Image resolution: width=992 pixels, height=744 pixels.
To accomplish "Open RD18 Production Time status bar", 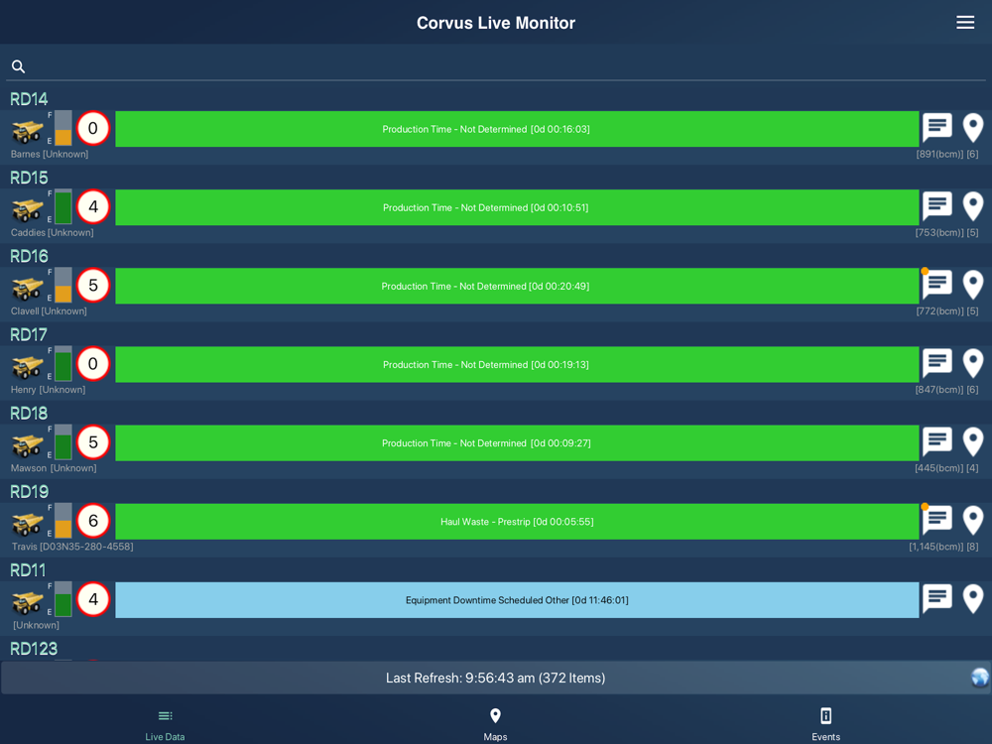I will point(517,442).
